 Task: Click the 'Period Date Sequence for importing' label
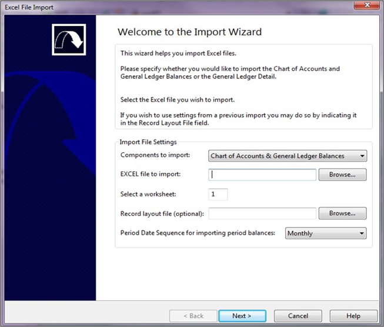click(x=198, y=233)
